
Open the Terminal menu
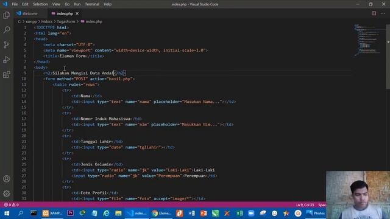[x=92, y=4]
